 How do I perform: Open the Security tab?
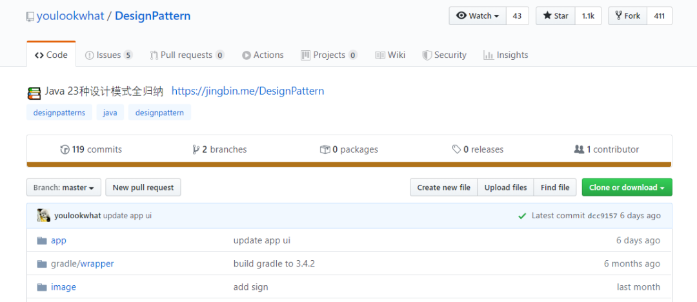(444, 55)
